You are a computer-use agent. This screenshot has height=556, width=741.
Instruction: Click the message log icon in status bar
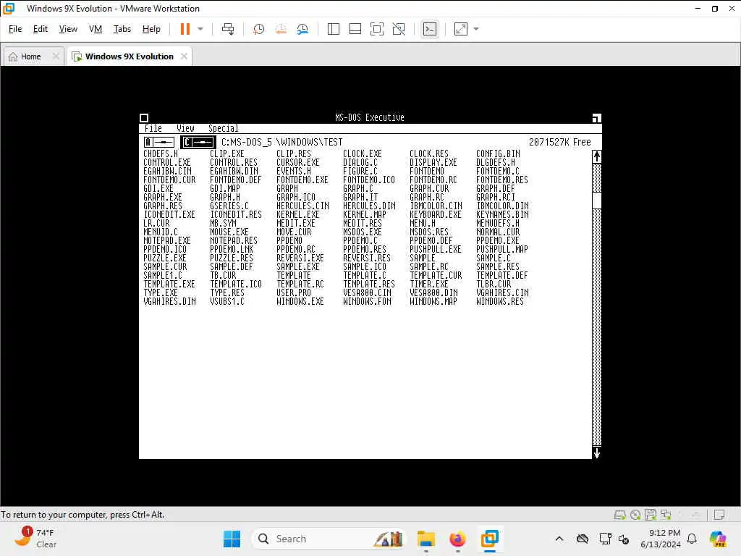[x=719, y=515]
